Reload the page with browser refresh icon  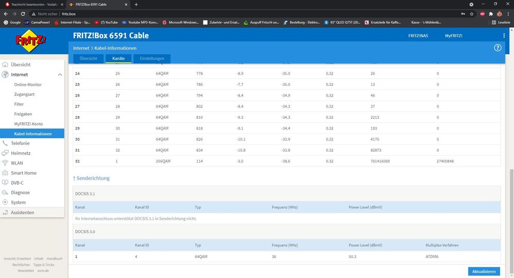point(24,14)
